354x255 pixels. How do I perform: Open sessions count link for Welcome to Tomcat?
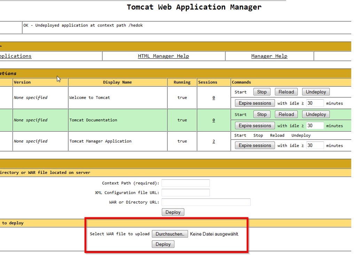[x=214, y=98]
